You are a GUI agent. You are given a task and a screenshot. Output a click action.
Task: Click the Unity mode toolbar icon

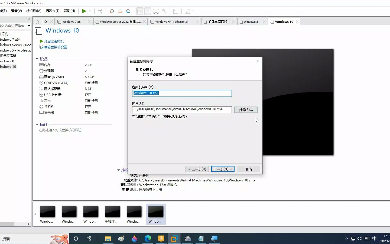164,11
